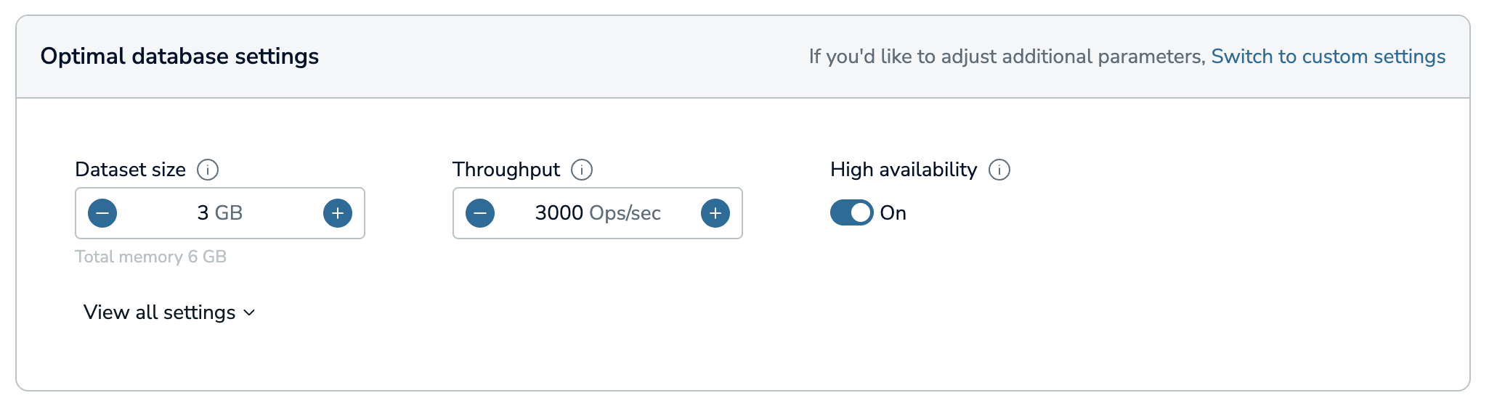Lower throughput using the minus icon
1489x406 pixels.
click(x=480, y=213)
